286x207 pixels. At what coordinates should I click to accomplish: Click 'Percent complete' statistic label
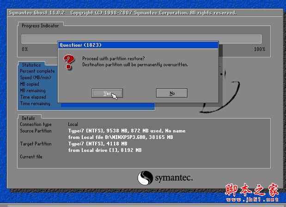pos(37,71)
